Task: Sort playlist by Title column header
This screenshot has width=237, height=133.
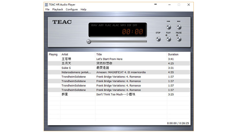Action: pos(131,54)
